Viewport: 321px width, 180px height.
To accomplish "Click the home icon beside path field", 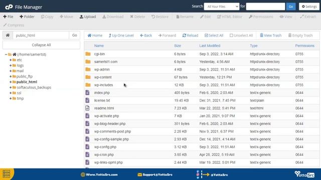I will 8,35.
